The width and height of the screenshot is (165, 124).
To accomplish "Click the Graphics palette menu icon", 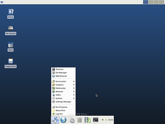I will coord(53,85).
